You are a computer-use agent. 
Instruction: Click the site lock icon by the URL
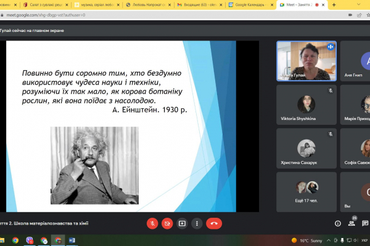point(2,15)
